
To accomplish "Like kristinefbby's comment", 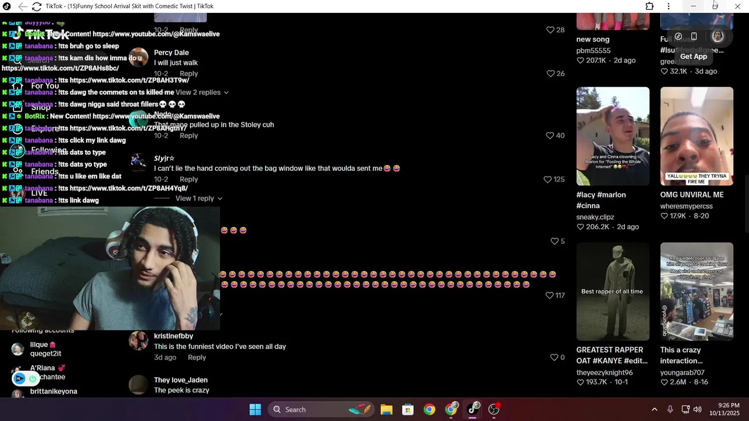I will pyautogui.click(x=554, y=357).
